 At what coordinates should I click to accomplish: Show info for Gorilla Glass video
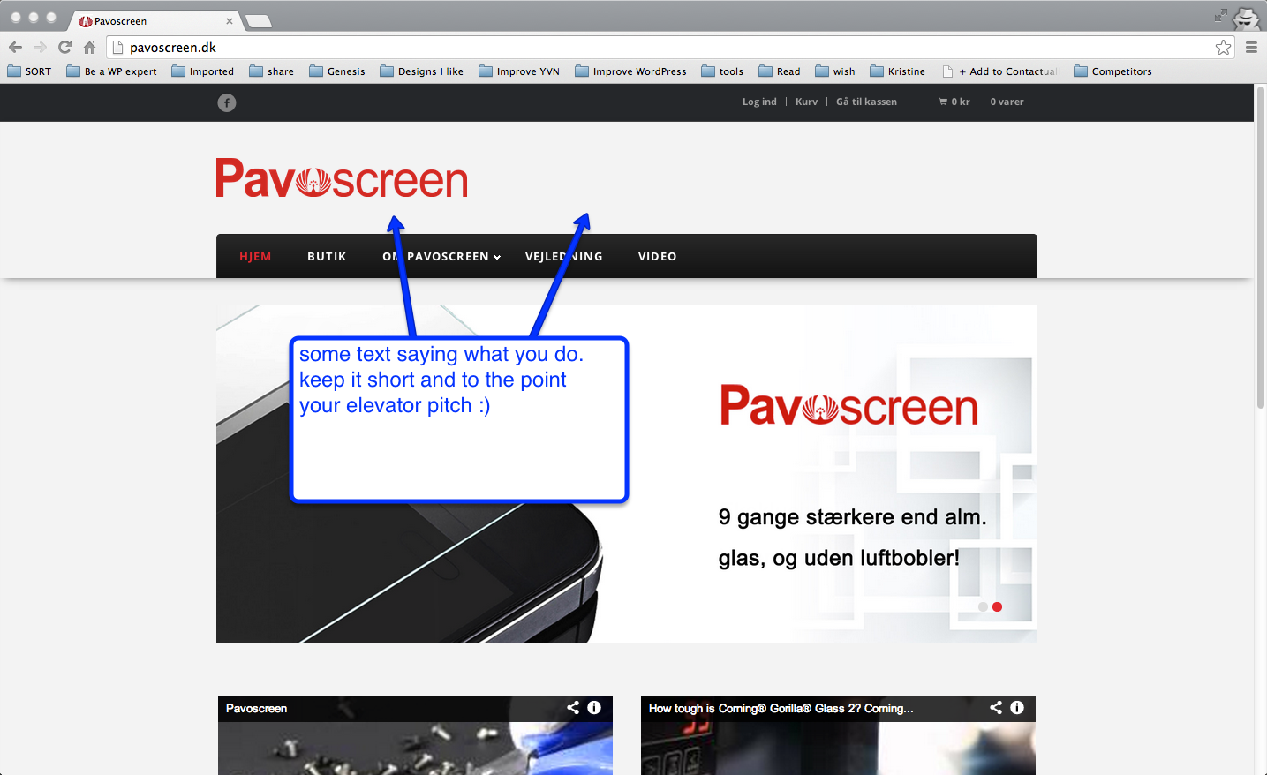[x=1017, y=707]
